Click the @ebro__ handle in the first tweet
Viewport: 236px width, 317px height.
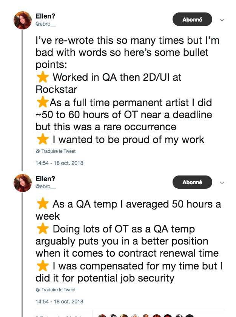(x=45, y=24)
